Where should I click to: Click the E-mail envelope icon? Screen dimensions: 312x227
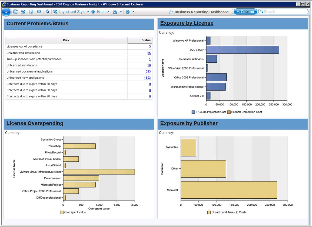[x=39, y=12]
